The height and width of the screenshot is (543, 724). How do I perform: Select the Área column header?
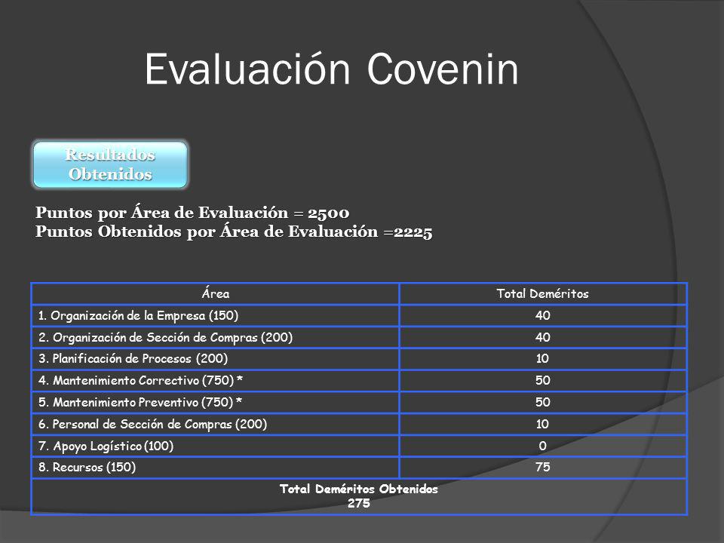coord(215,293)
